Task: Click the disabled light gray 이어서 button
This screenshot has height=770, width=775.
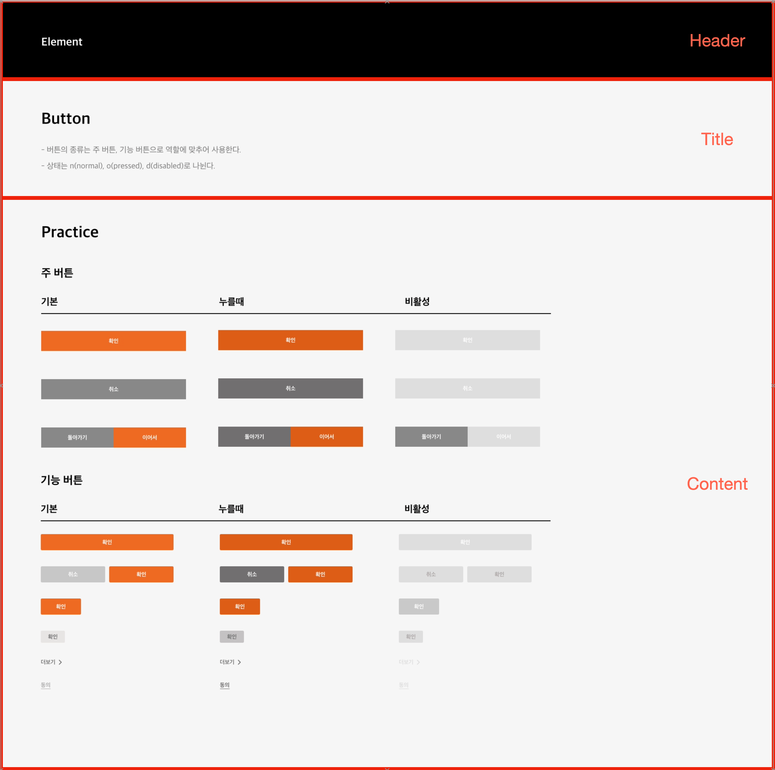Action: click(503, 437)
